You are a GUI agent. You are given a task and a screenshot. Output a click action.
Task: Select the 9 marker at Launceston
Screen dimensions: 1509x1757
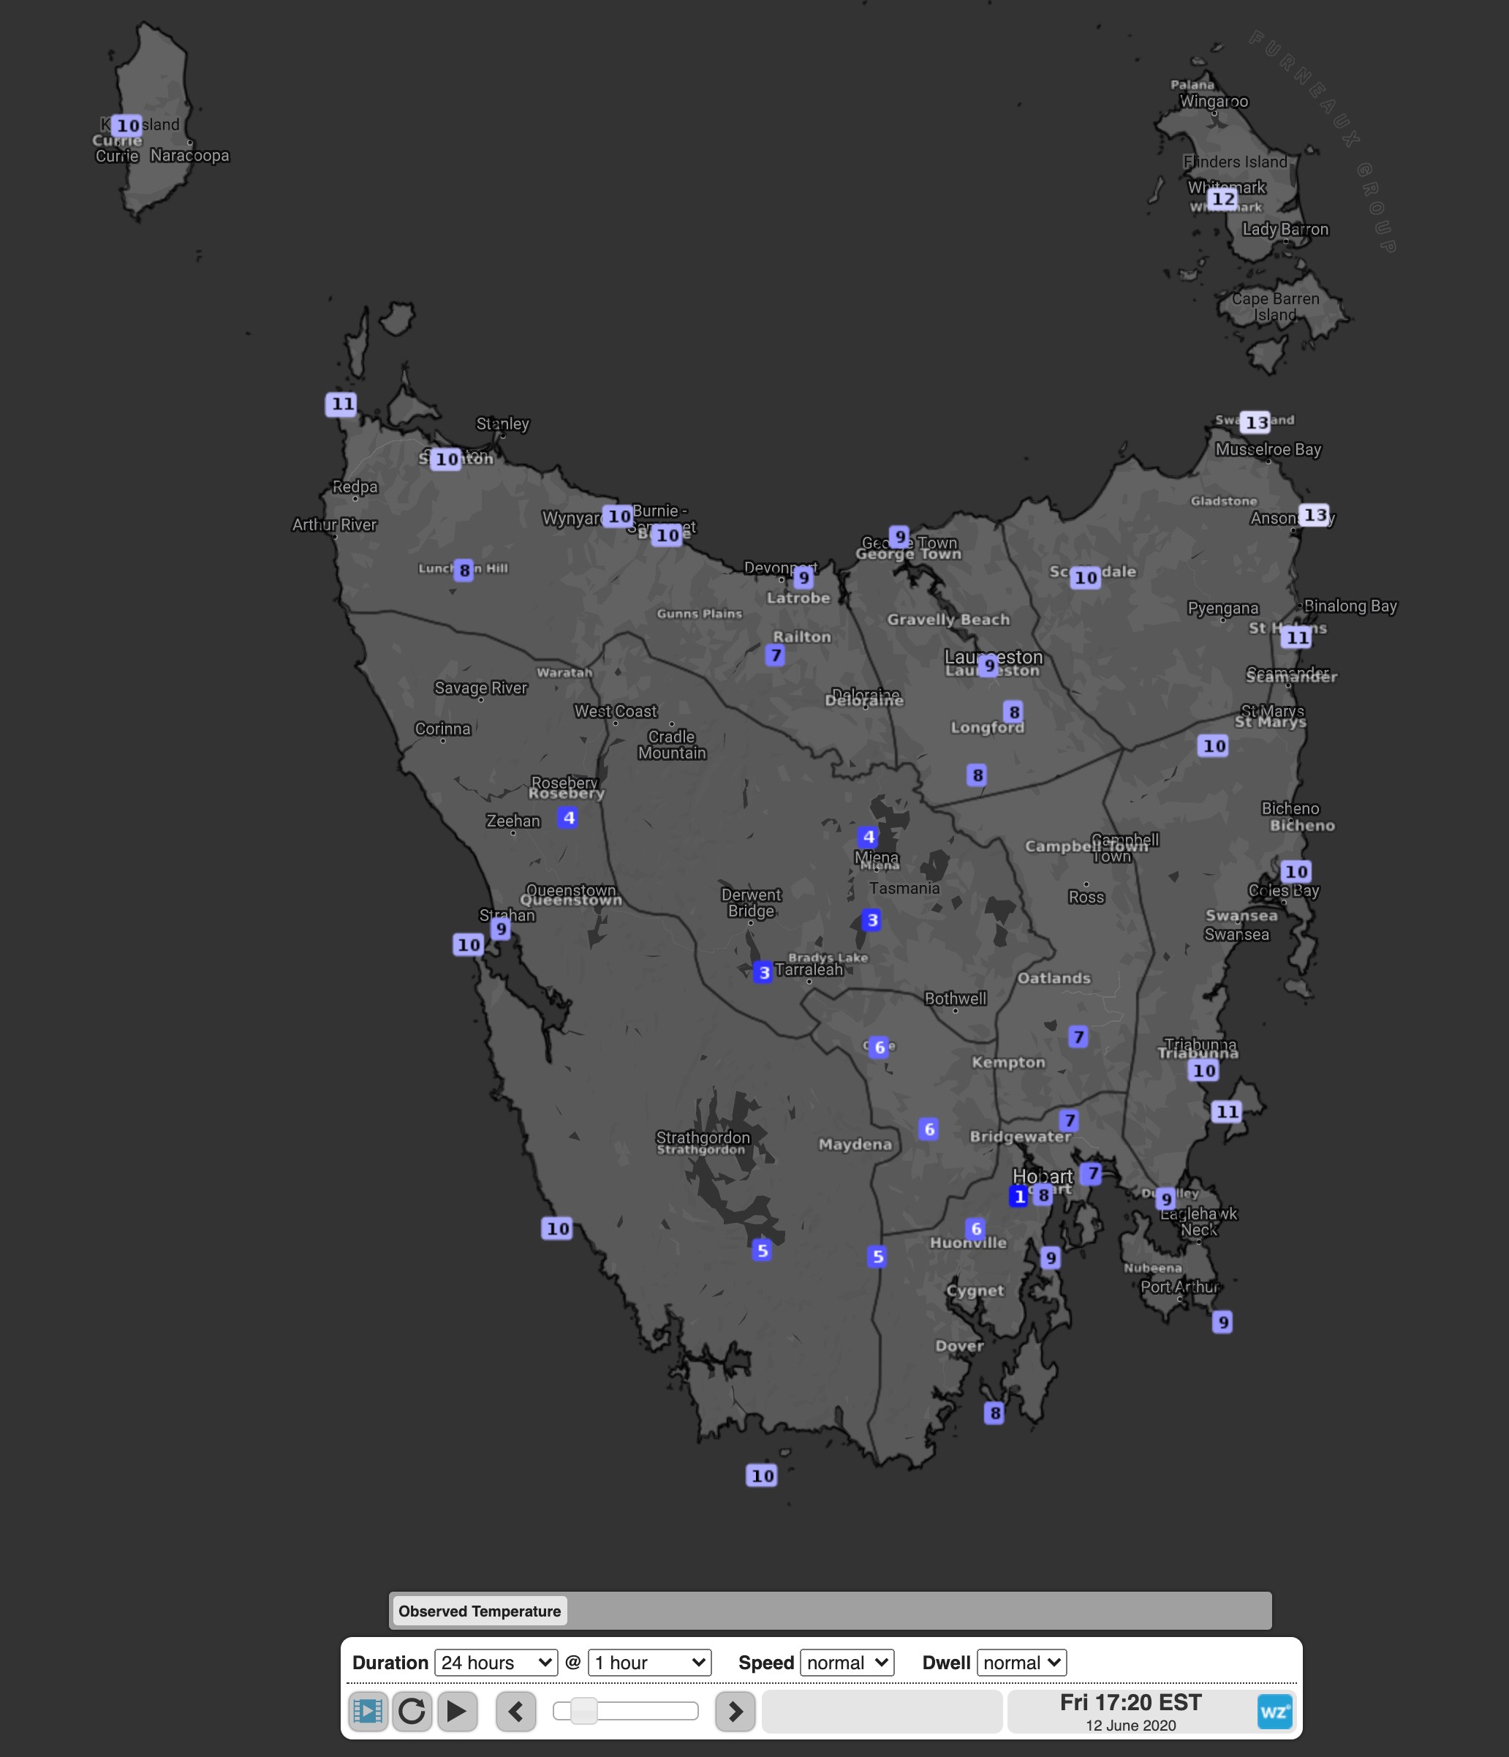pyautogui.click(x=988, y=666)
